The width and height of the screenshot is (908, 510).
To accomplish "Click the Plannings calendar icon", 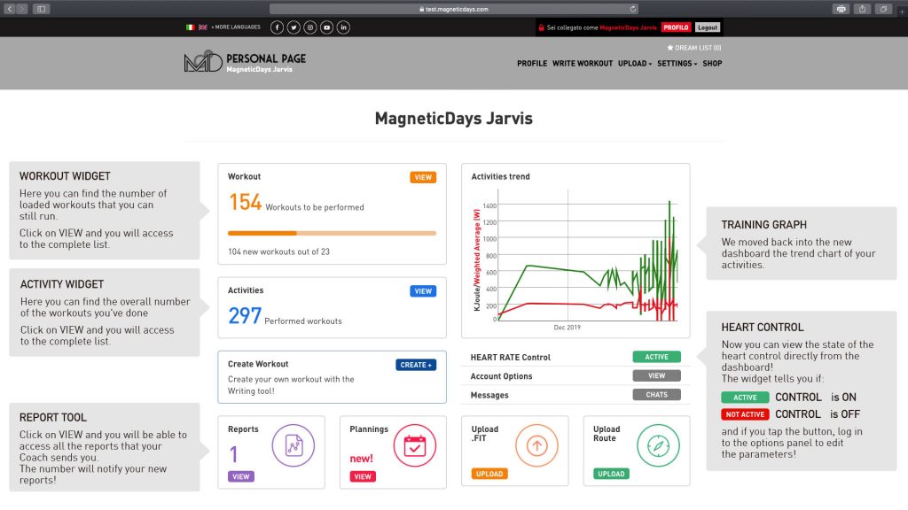I will point(415,446).
